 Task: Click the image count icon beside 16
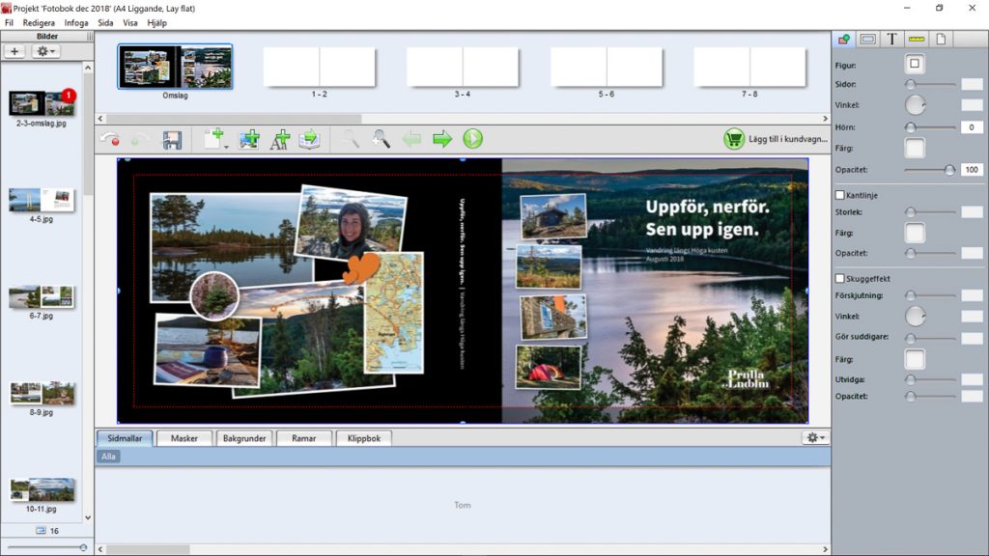[x=41, y=531]
